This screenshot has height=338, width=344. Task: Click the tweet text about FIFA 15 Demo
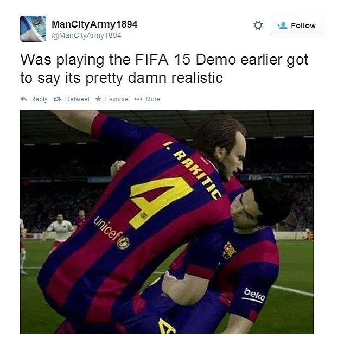coord(164,69)
